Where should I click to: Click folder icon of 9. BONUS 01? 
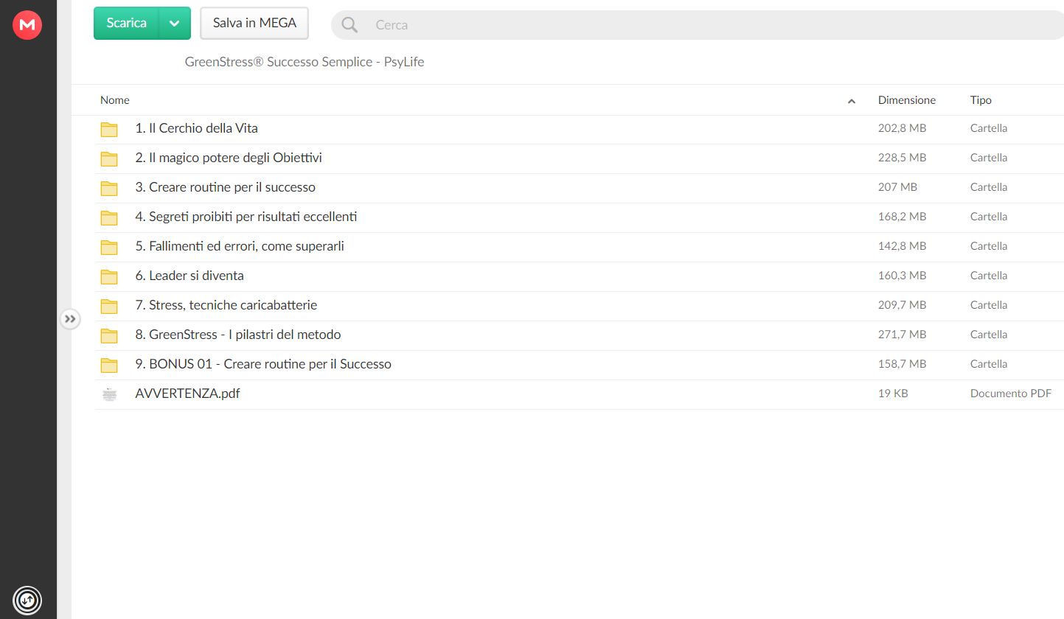pos(109,365)
